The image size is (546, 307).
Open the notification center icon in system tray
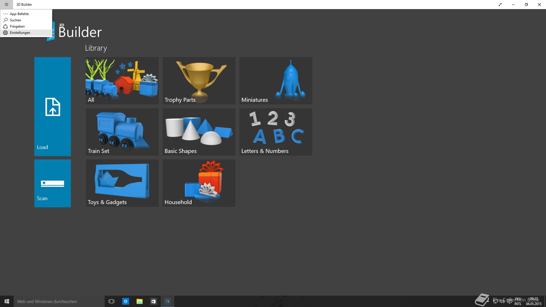[x=509, y=301]
